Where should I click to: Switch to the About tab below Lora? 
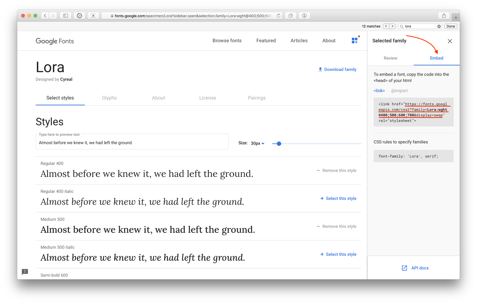point(158,98)
